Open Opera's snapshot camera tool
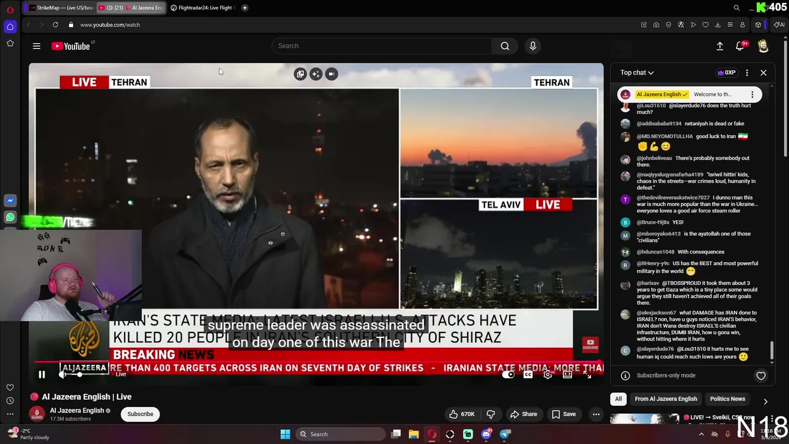 (x=656, y=25)
